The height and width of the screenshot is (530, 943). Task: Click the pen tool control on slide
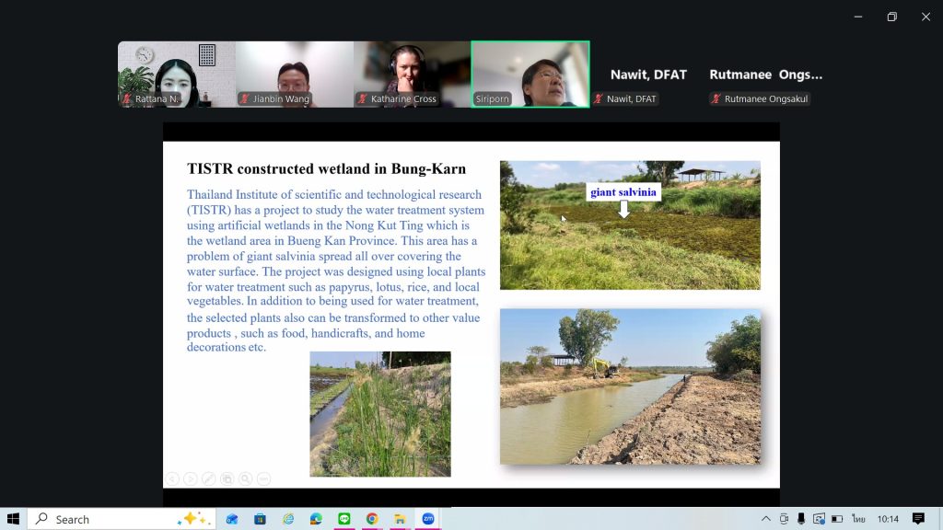coord(209,478)
